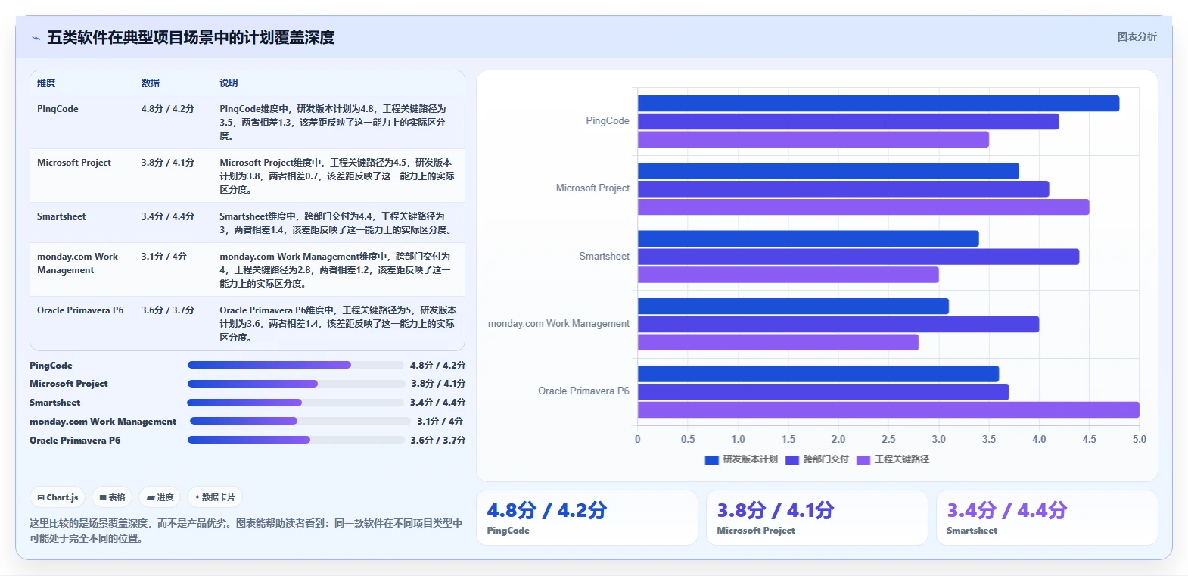This screenshot has height=576, width=1188.
Task: Toggle the 研发版本计划 legend swatch
Action: pyautogui.click(x=711, y=459)
